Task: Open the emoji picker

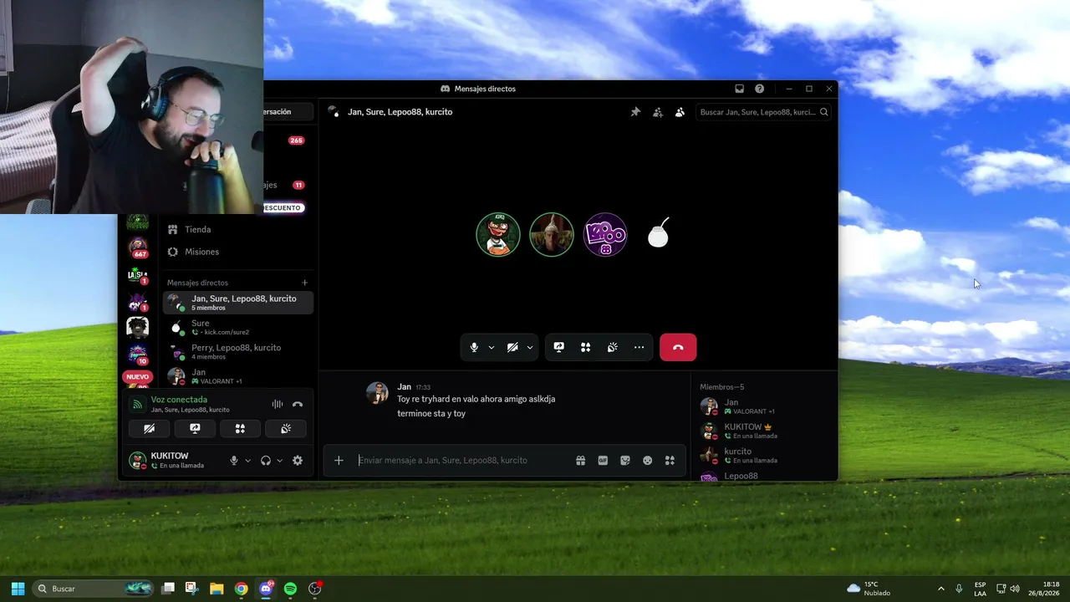Action: click(647, 460)
